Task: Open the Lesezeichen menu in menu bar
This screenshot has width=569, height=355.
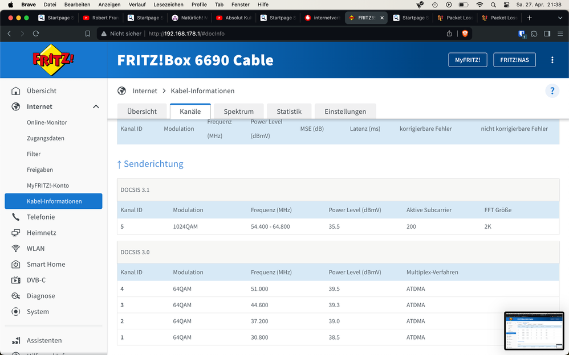Action: [168, 5]
